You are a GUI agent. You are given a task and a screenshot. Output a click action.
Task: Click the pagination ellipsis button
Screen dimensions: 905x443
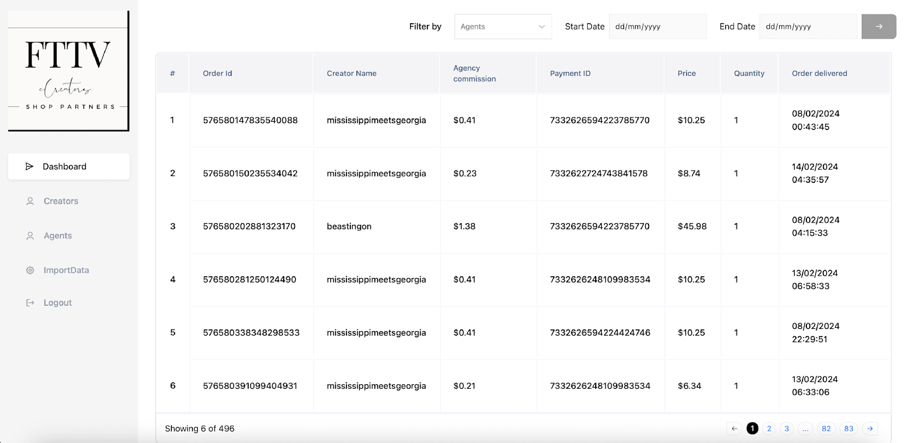coord(805,429)
